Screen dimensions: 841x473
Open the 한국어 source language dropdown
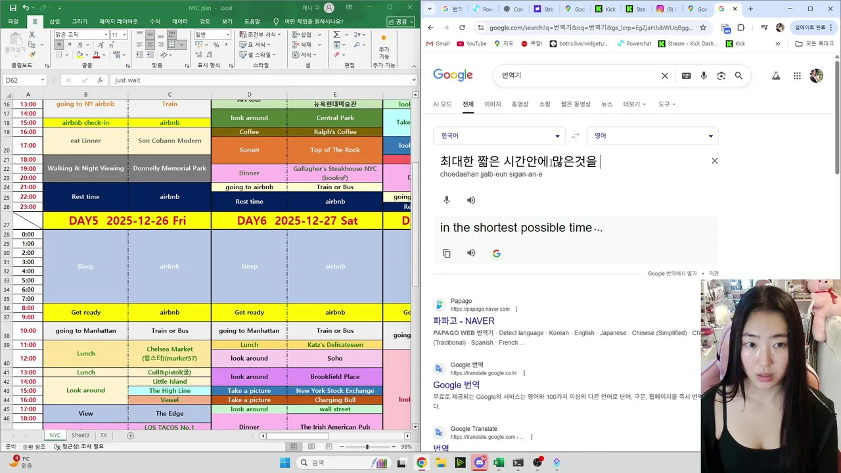click(499, 136)
